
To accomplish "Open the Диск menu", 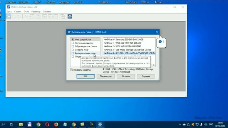I will tap(9, 11).
